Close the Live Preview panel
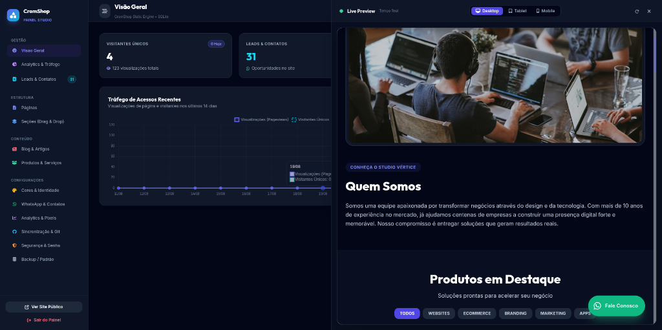 pos(649,12)
